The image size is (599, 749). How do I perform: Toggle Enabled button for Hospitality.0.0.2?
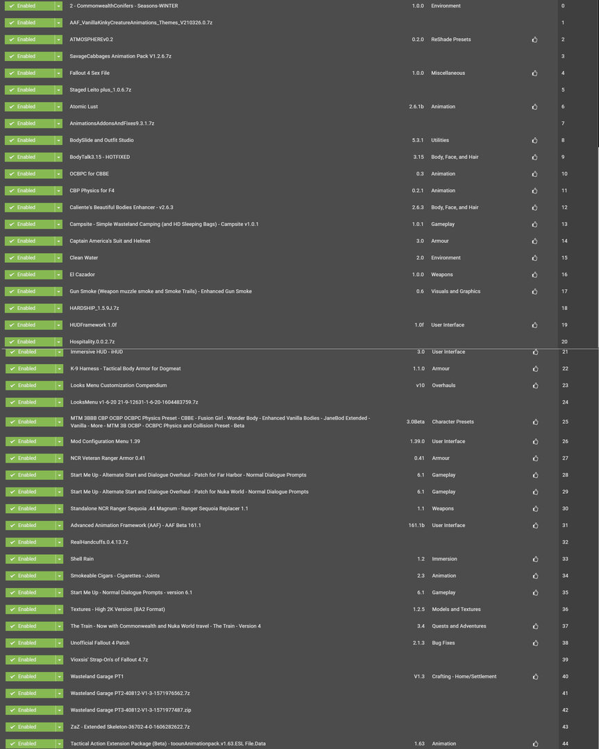coord(30,341)
